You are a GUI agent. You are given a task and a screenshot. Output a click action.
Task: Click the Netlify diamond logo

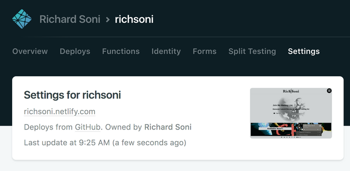click(x=22, y=19)
